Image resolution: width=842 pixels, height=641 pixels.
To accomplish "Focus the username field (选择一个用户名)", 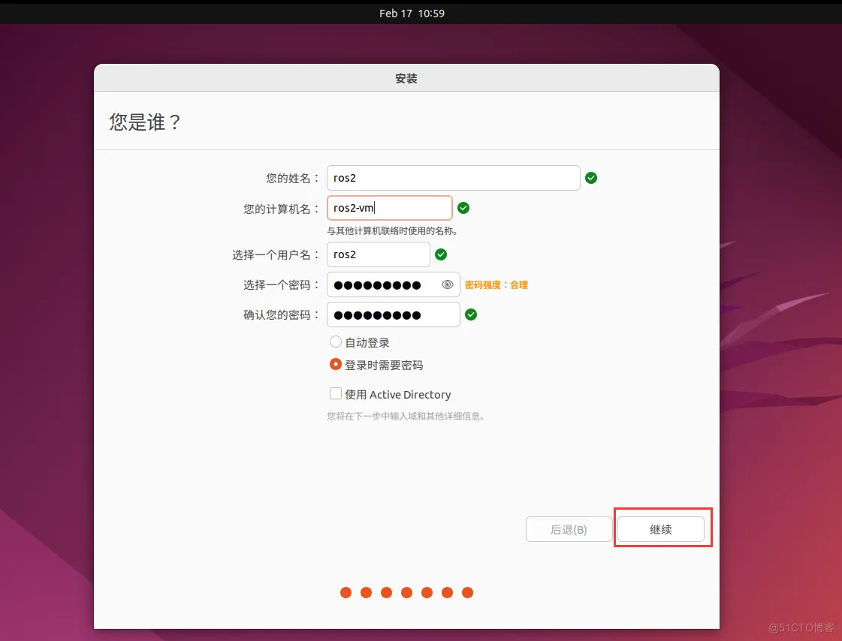I will pyautogui.click(x=378, y=254).
